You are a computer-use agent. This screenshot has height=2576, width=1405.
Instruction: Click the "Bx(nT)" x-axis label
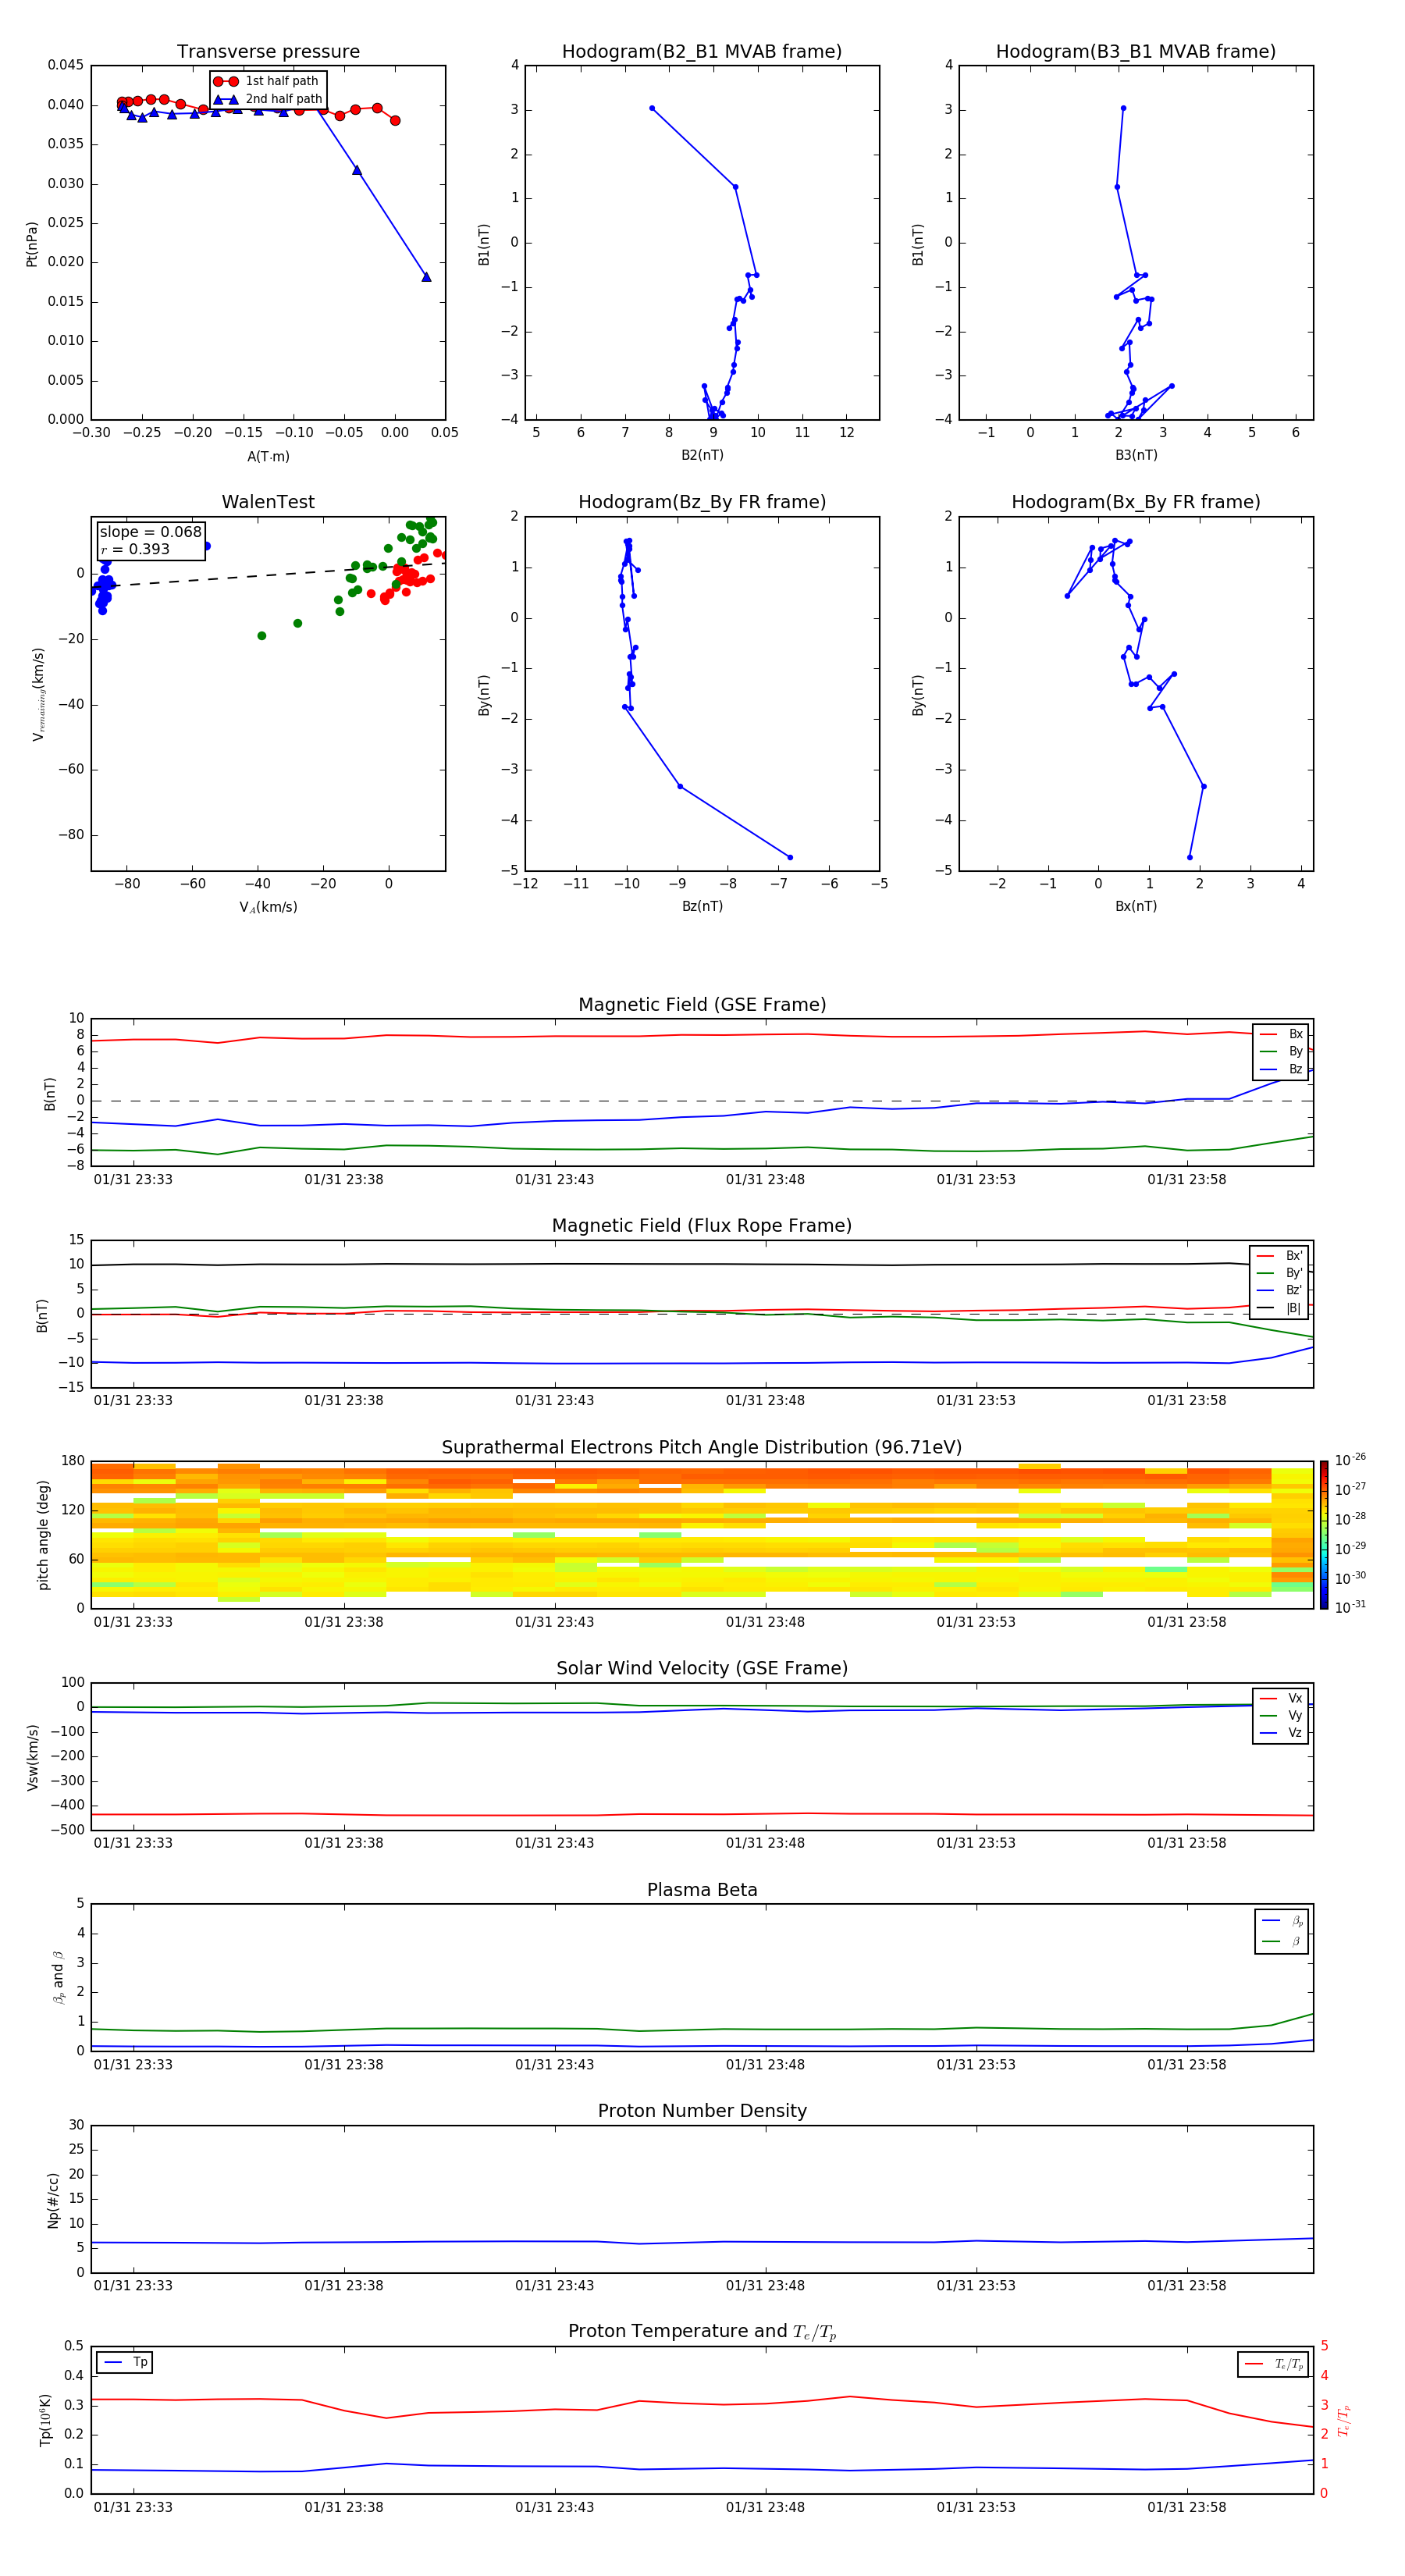[1136, 906]
